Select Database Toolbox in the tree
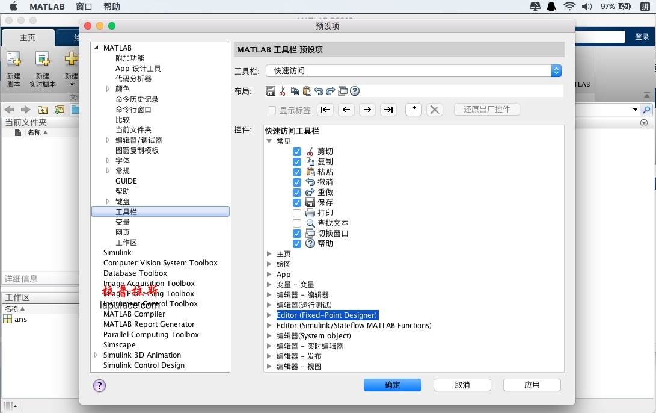656x413 pixels. pos(135,273)
